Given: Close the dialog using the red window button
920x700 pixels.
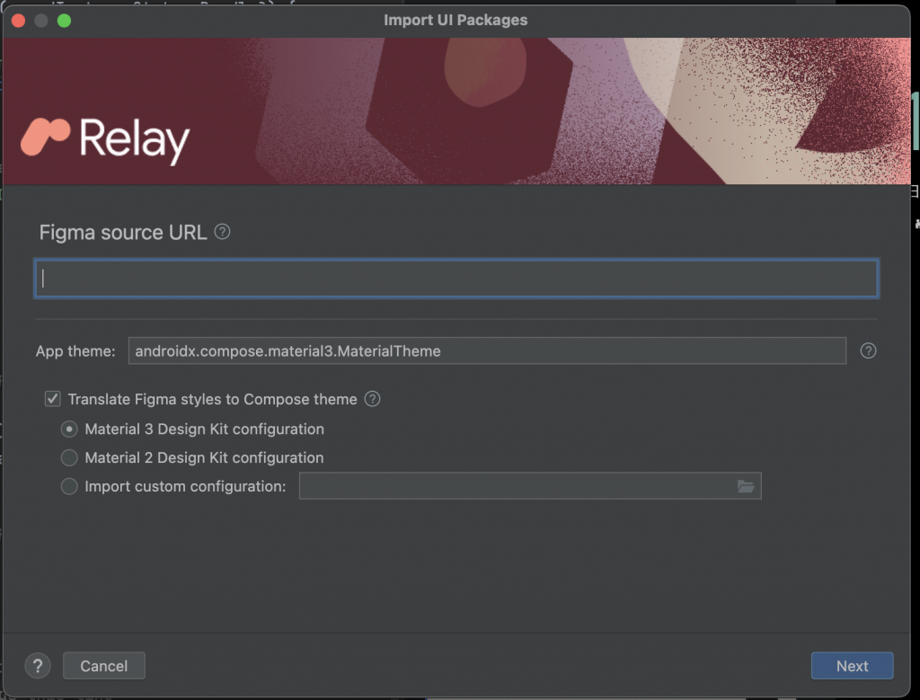Looking at the screenshot, I should pyautogui.click(x=18, y=21).
